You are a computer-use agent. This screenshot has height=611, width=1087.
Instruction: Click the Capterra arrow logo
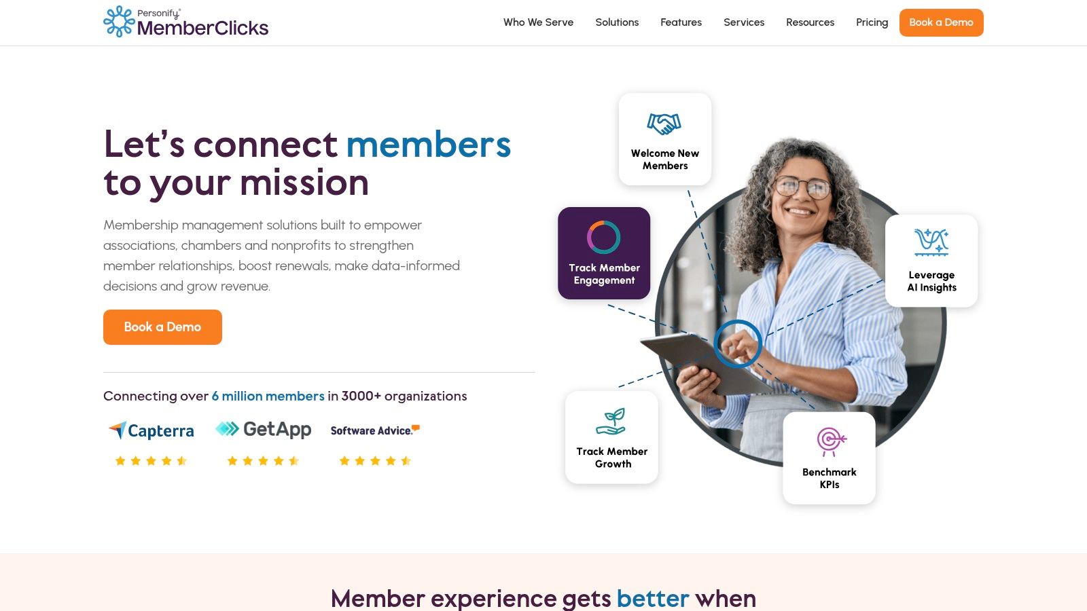pyautogui.click(x=118, y=430)
